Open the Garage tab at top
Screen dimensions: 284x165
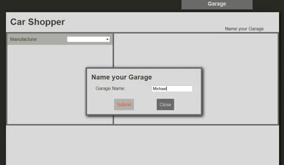pos(217,4)
